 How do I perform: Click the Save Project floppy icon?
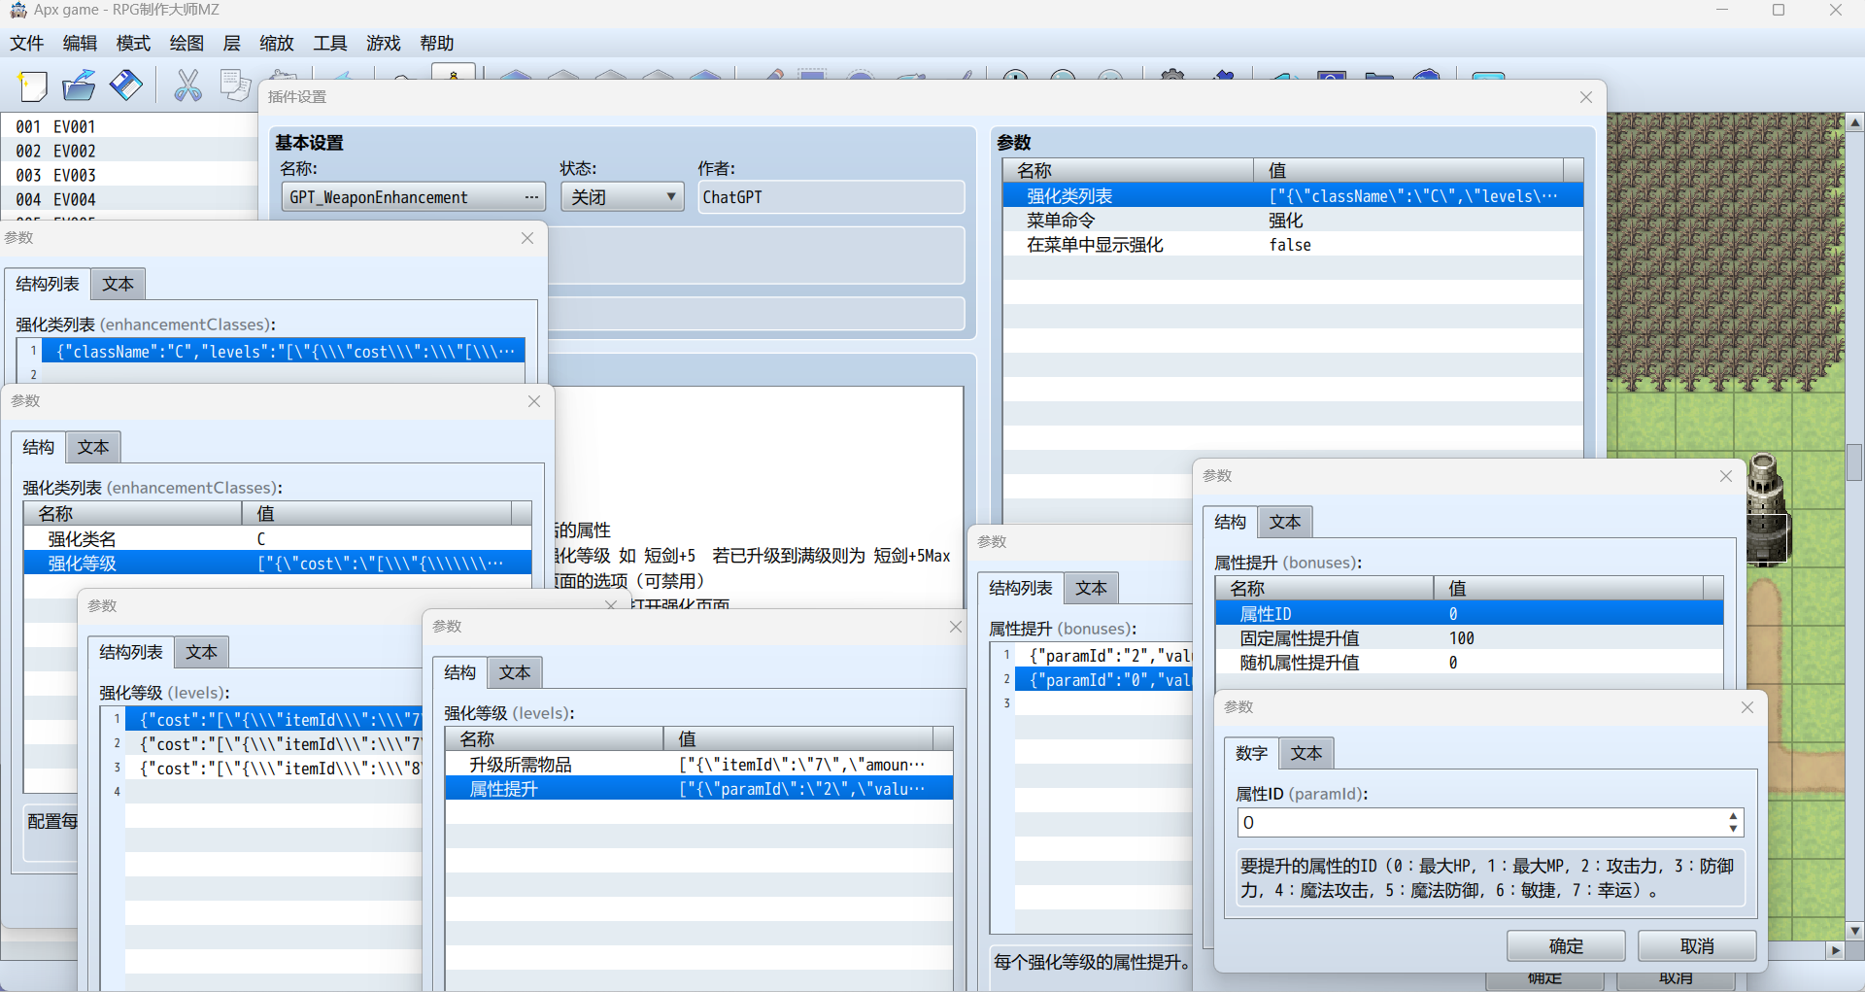point(126,86)
